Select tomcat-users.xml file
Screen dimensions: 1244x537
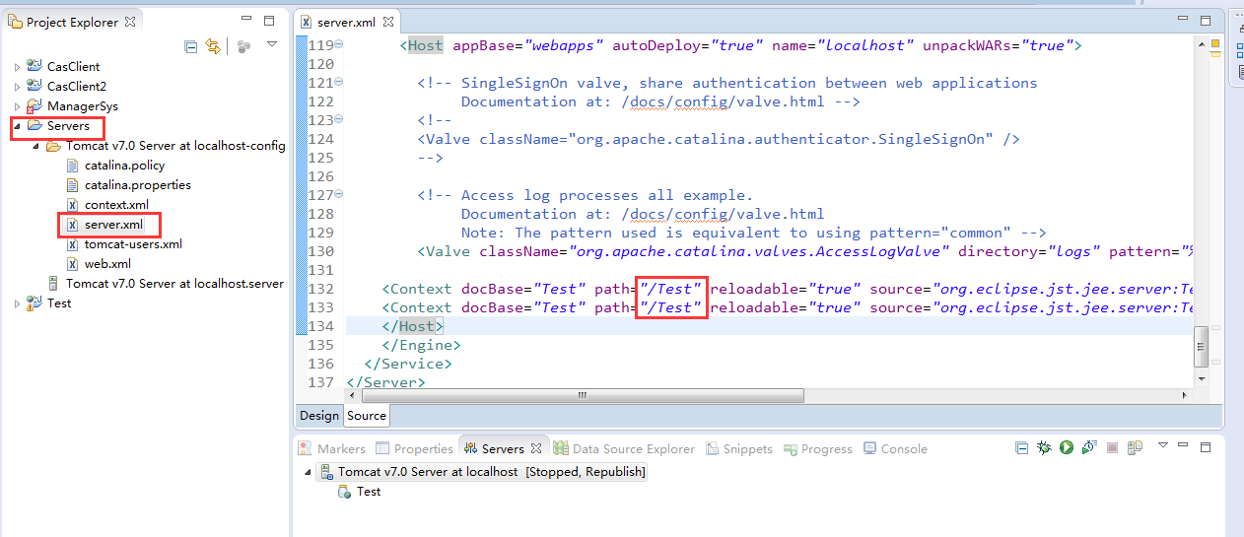[x=133, y=244]
